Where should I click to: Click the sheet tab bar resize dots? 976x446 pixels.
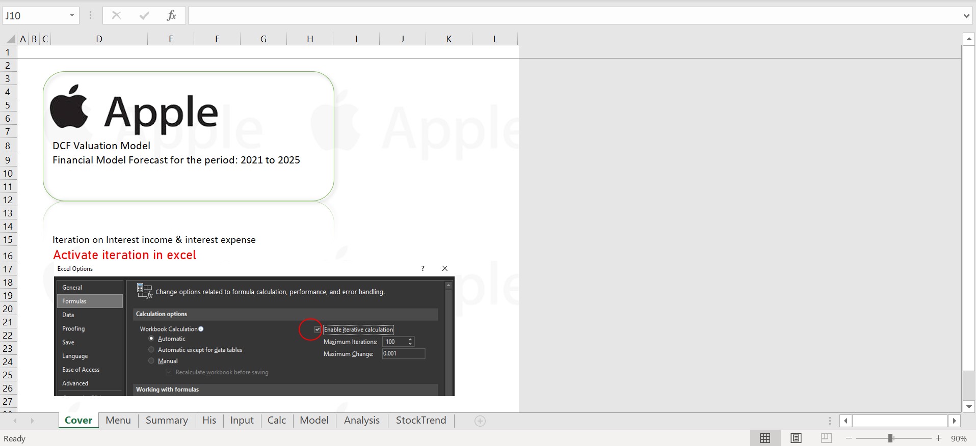830,421
